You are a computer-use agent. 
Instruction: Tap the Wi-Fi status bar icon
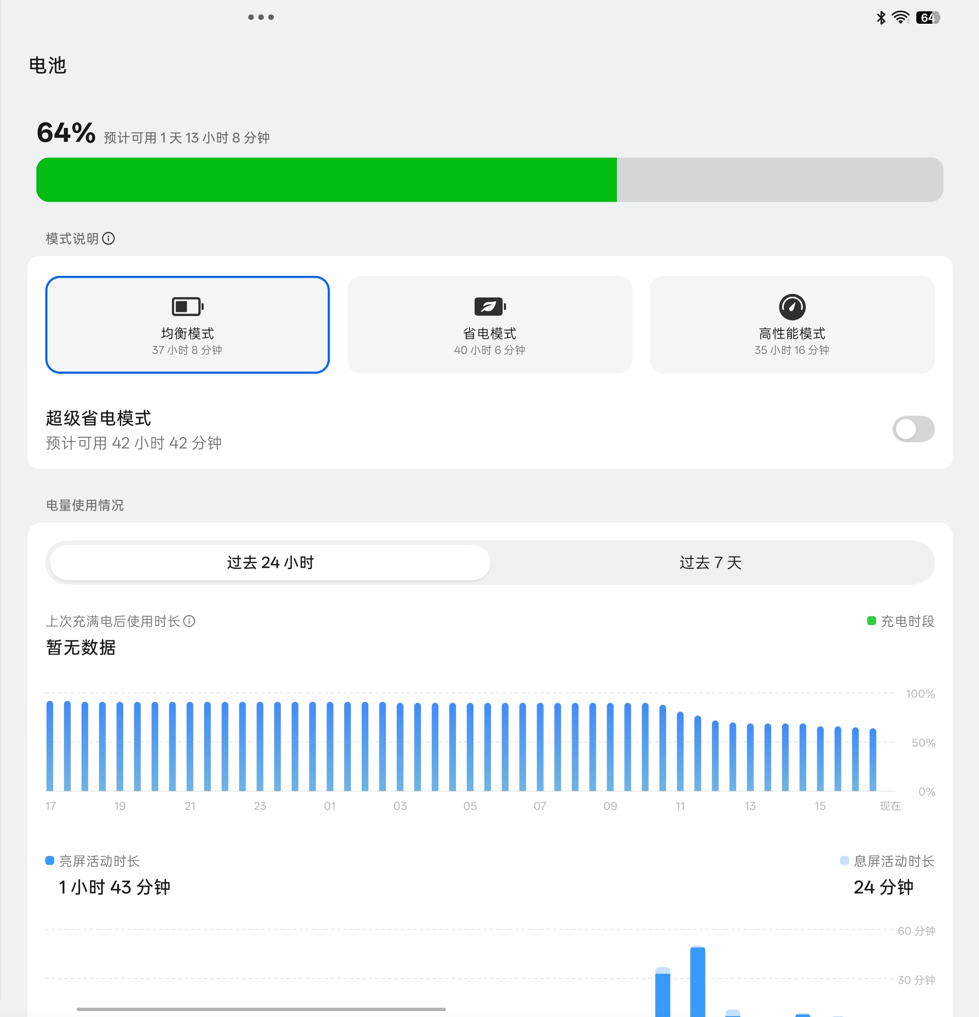pos(901,18)
